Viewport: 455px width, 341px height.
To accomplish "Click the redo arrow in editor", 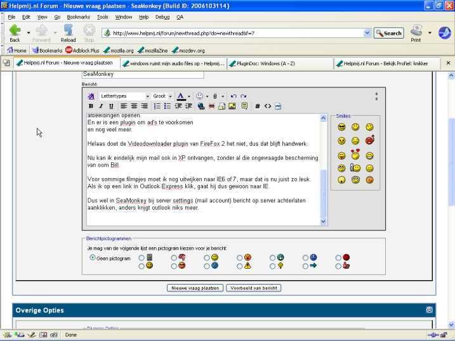I will 243,96.
